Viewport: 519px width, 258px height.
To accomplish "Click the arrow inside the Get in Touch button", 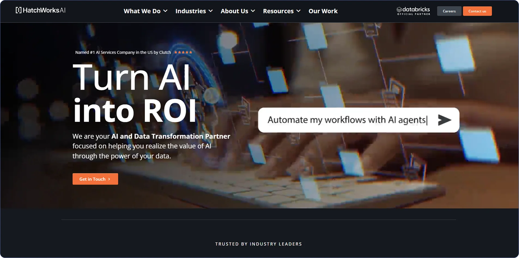I will point(109,179).
